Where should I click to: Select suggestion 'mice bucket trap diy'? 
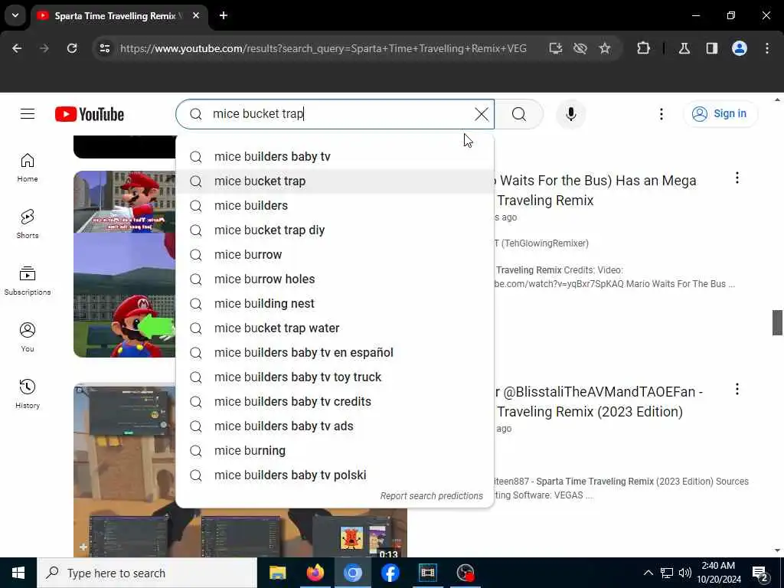tap(335, 230)
